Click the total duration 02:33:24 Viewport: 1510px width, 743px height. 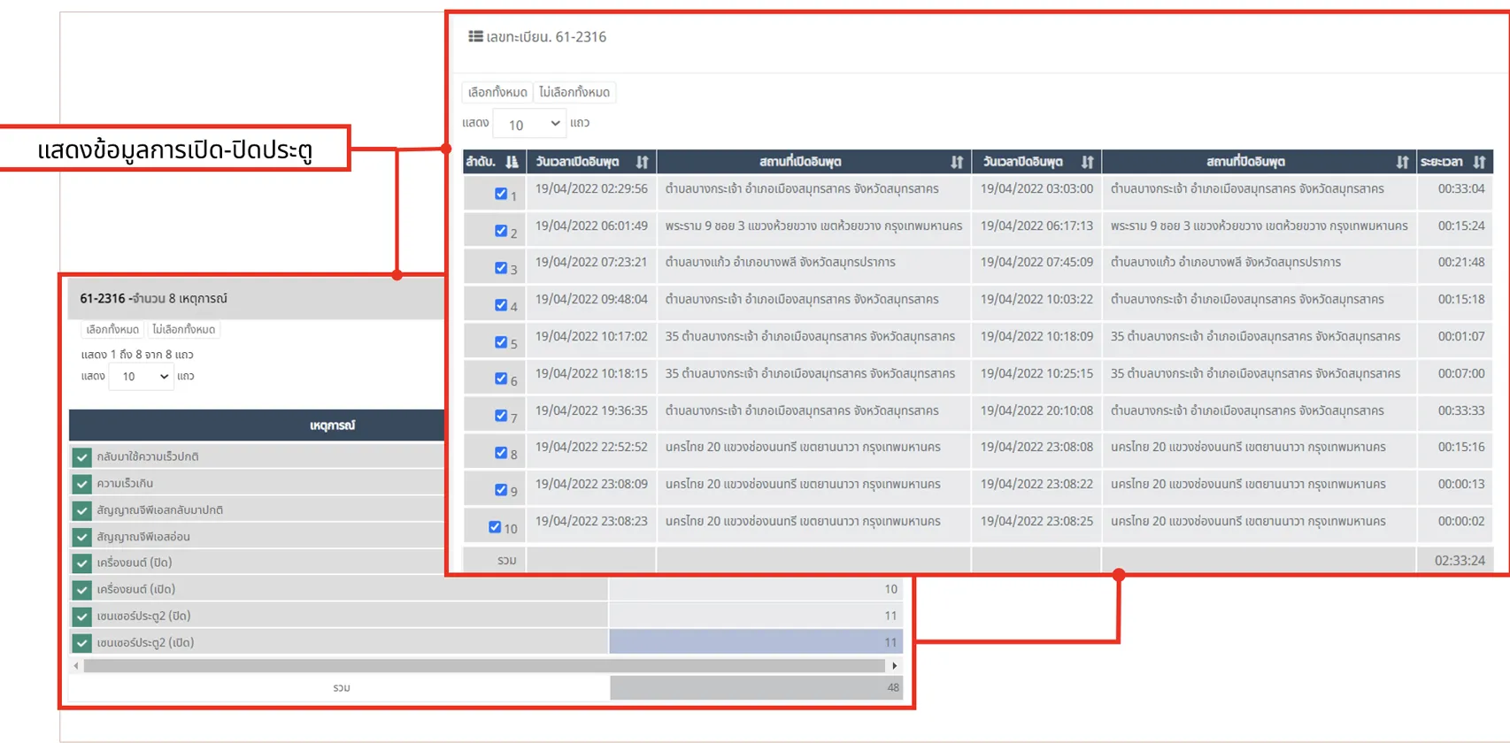point(1460,560)
